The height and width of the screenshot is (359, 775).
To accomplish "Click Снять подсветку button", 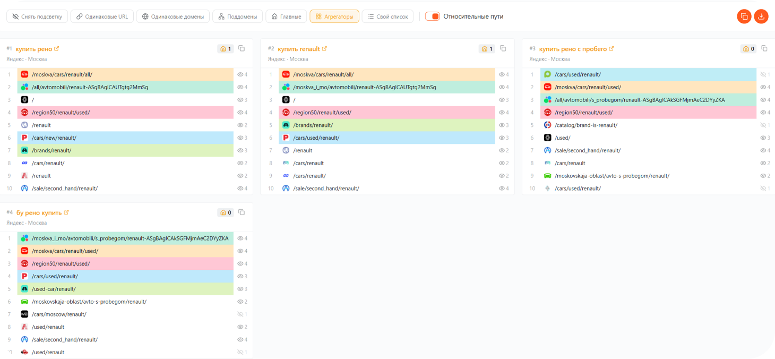I will coord(37,16).
